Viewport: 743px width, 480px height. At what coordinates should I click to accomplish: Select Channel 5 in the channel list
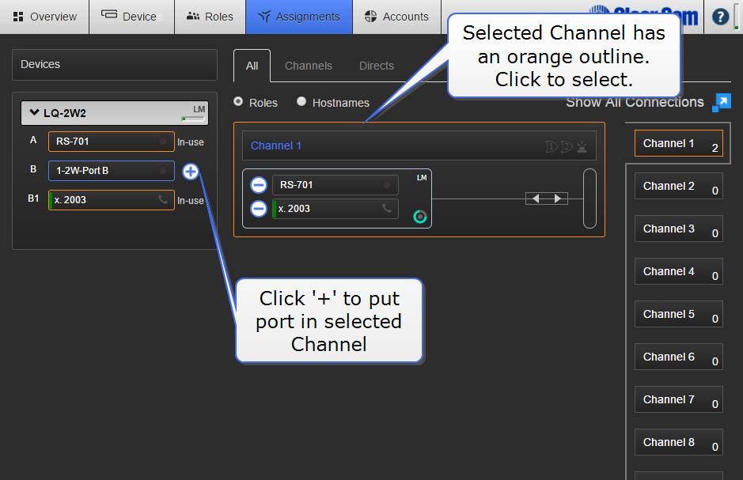coord(678,315)
